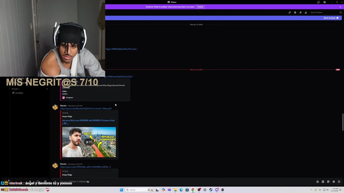Open the Settings gear icon in the taskbar
Screen dimensions: 344x193
click(205, 190)
